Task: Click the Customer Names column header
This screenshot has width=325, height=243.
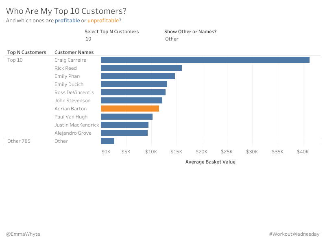Action: 74,52
